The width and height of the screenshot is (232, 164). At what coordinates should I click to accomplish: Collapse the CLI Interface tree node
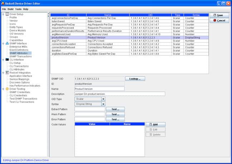coord(3,60)
